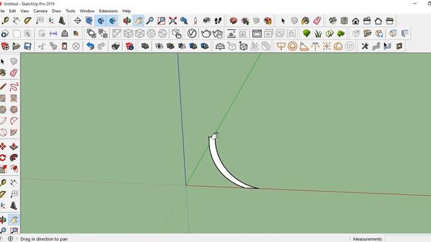Open the Help menu
The image size is (431, 242).
(127, 11)
